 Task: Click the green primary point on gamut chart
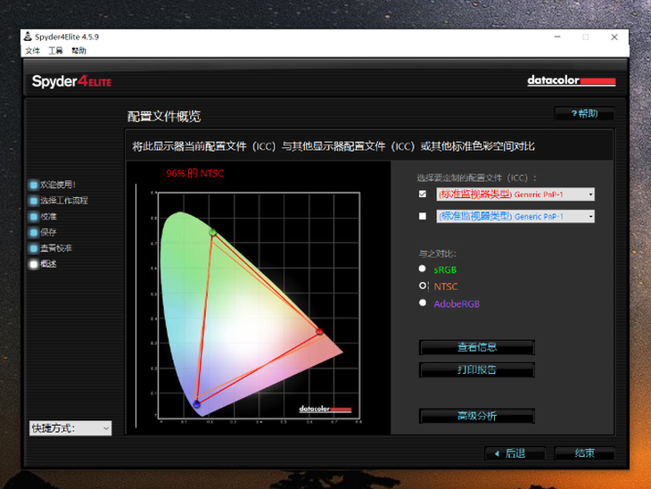click(212, 232)
